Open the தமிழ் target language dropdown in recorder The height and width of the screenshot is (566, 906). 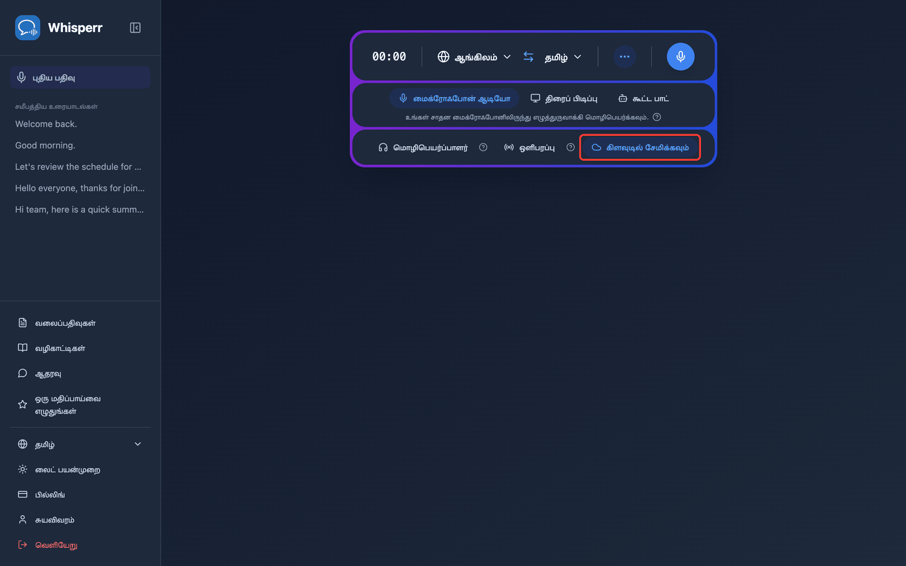point(563,57)
